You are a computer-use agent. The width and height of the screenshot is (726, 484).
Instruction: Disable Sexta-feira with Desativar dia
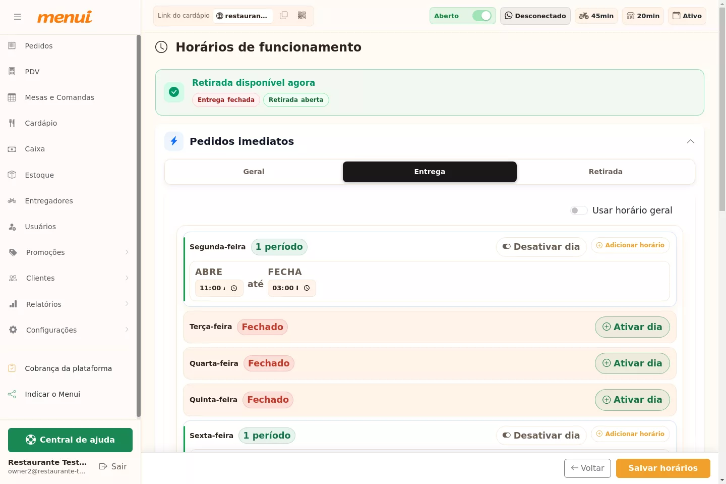click(x=541, y=436)
